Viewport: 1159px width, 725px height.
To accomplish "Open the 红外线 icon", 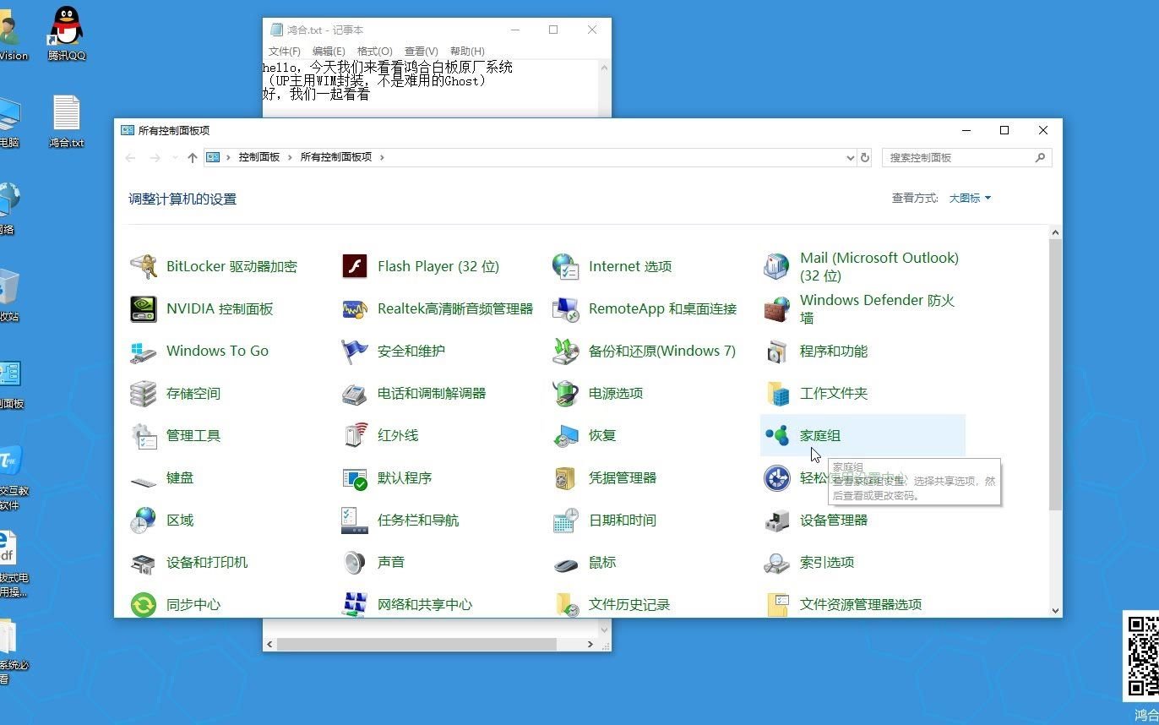I will pyautogui.click(x=355, y=435).
